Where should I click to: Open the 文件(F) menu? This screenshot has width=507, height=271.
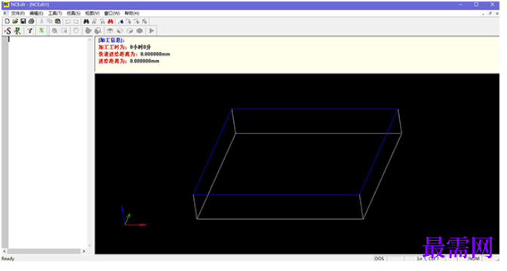tap(18, 14)
